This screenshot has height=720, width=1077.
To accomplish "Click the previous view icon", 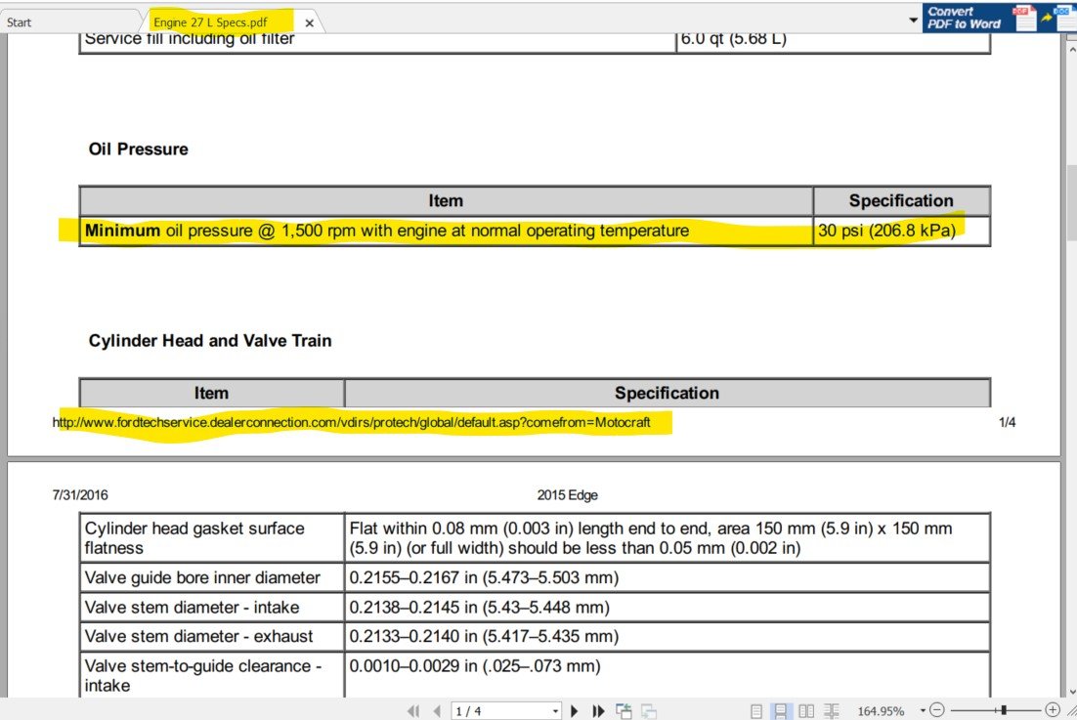I will 624,711.
